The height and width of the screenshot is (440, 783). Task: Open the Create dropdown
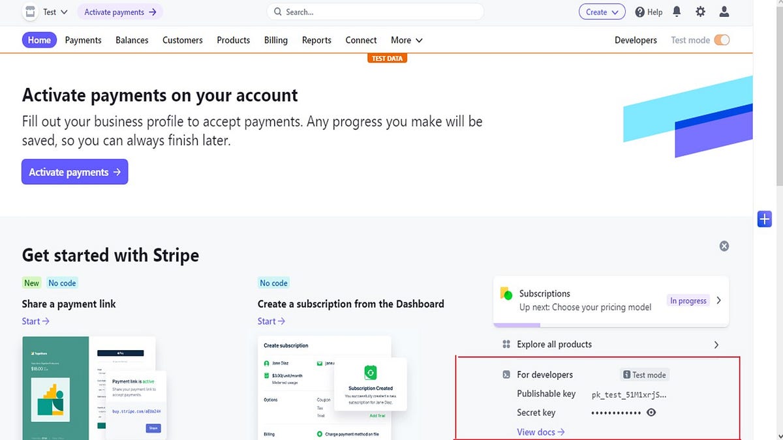click(601, 11)
